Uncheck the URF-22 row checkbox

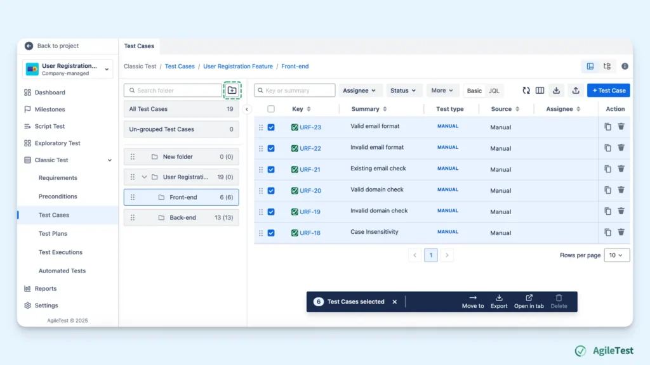271,148
